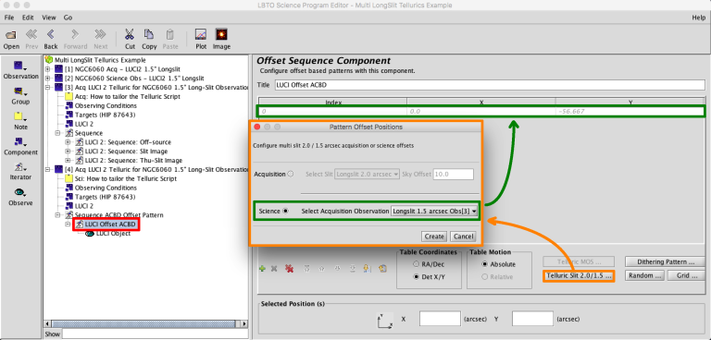This screenshot has width=711, height=340.
Task: Click the Cut scissors icon
Action: (130, 34)
